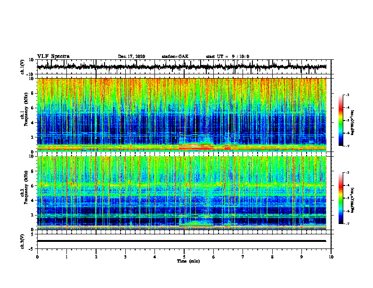Image resolution: width=373 pixels, height=288 pixels.
Task: Click time axis tick label "3"
Action: click(x=125, y=257)
